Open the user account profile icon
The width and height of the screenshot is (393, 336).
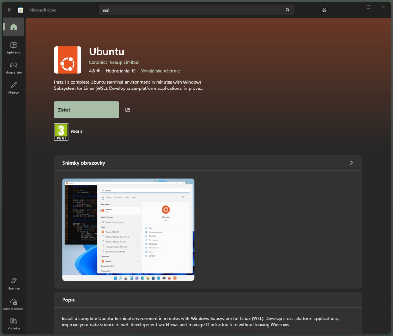[x=324, y=10]
